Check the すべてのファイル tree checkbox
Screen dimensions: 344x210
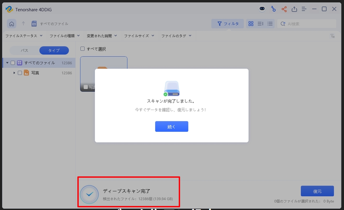tap(13, 63)
